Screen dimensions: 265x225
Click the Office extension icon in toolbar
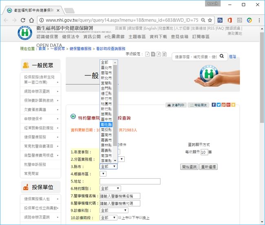[230, 20]
